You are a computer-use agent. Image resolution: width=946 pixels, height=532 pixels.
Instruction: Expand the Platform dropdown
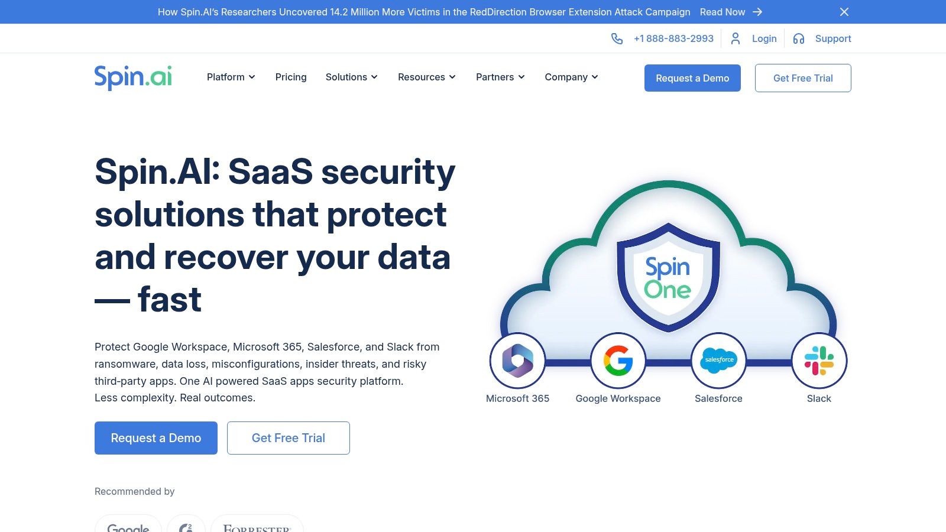(231, 77)
